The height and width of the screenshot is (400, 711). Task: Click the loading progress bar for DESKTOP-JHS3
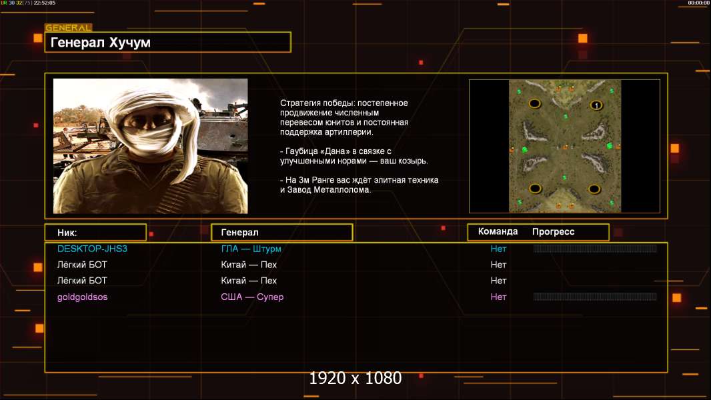point(594,249)
